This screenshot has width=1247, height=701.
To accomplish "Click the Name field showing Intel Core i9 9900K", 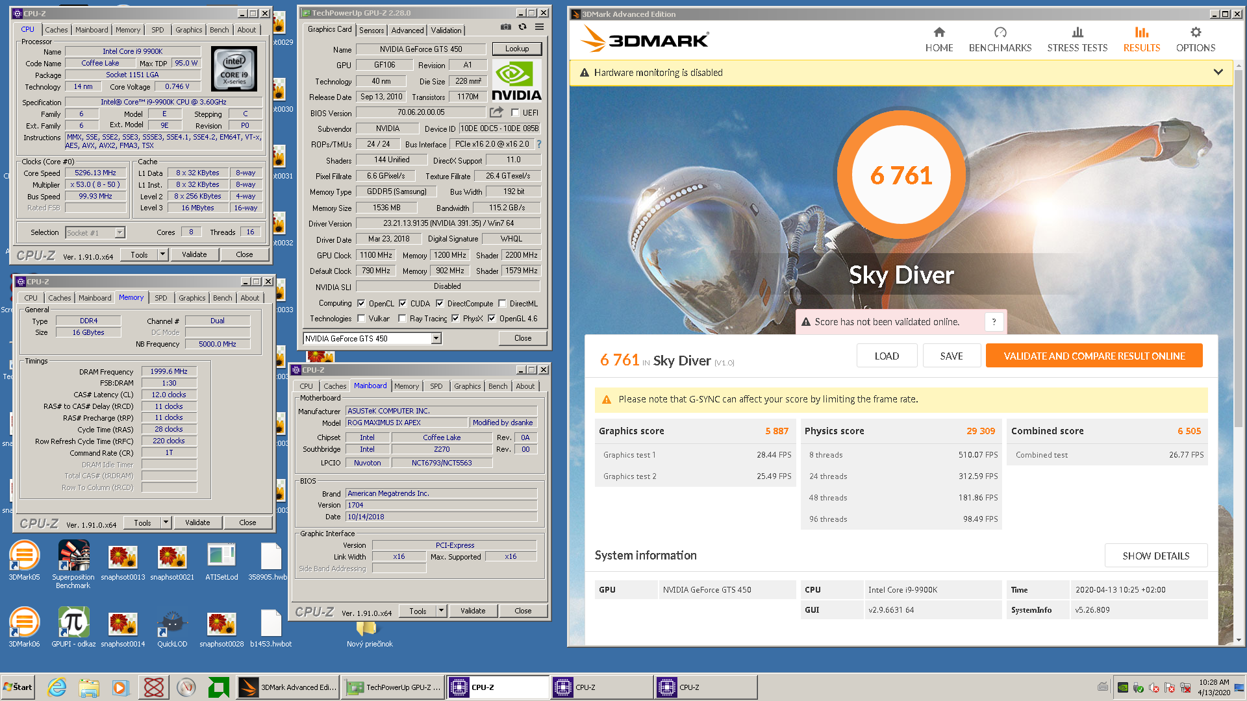I will coord(132,51).
